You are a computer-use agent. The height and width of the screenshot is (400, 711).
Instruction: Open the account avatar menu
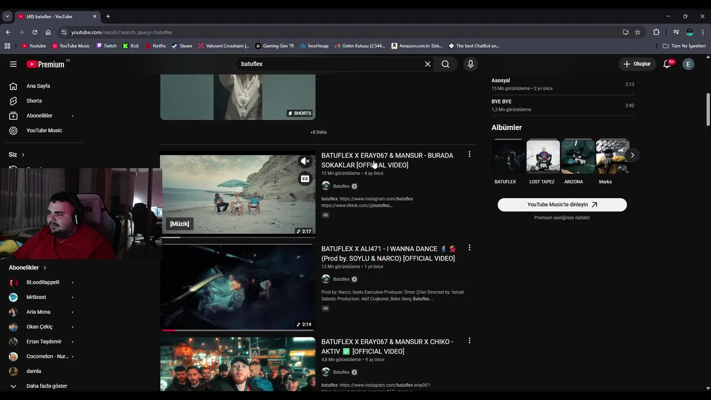point(688,64)
